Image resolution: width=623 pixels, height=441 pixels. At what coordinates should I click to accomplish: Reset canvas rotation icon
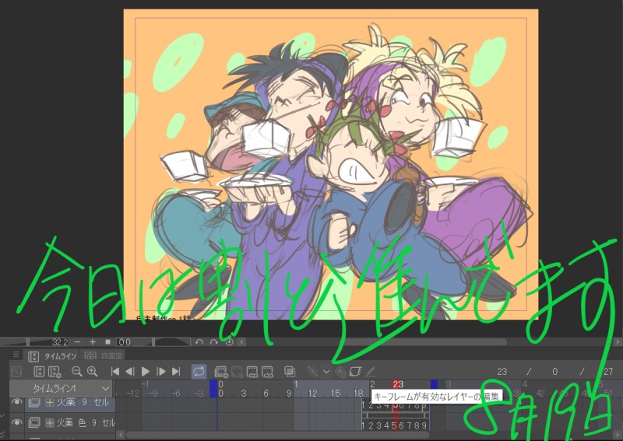click(229, 341)
